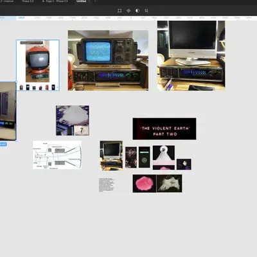Viewport: 257px width, 257px height.
Task: Click the Create Component diamond icon
Action: pos(128,10)
